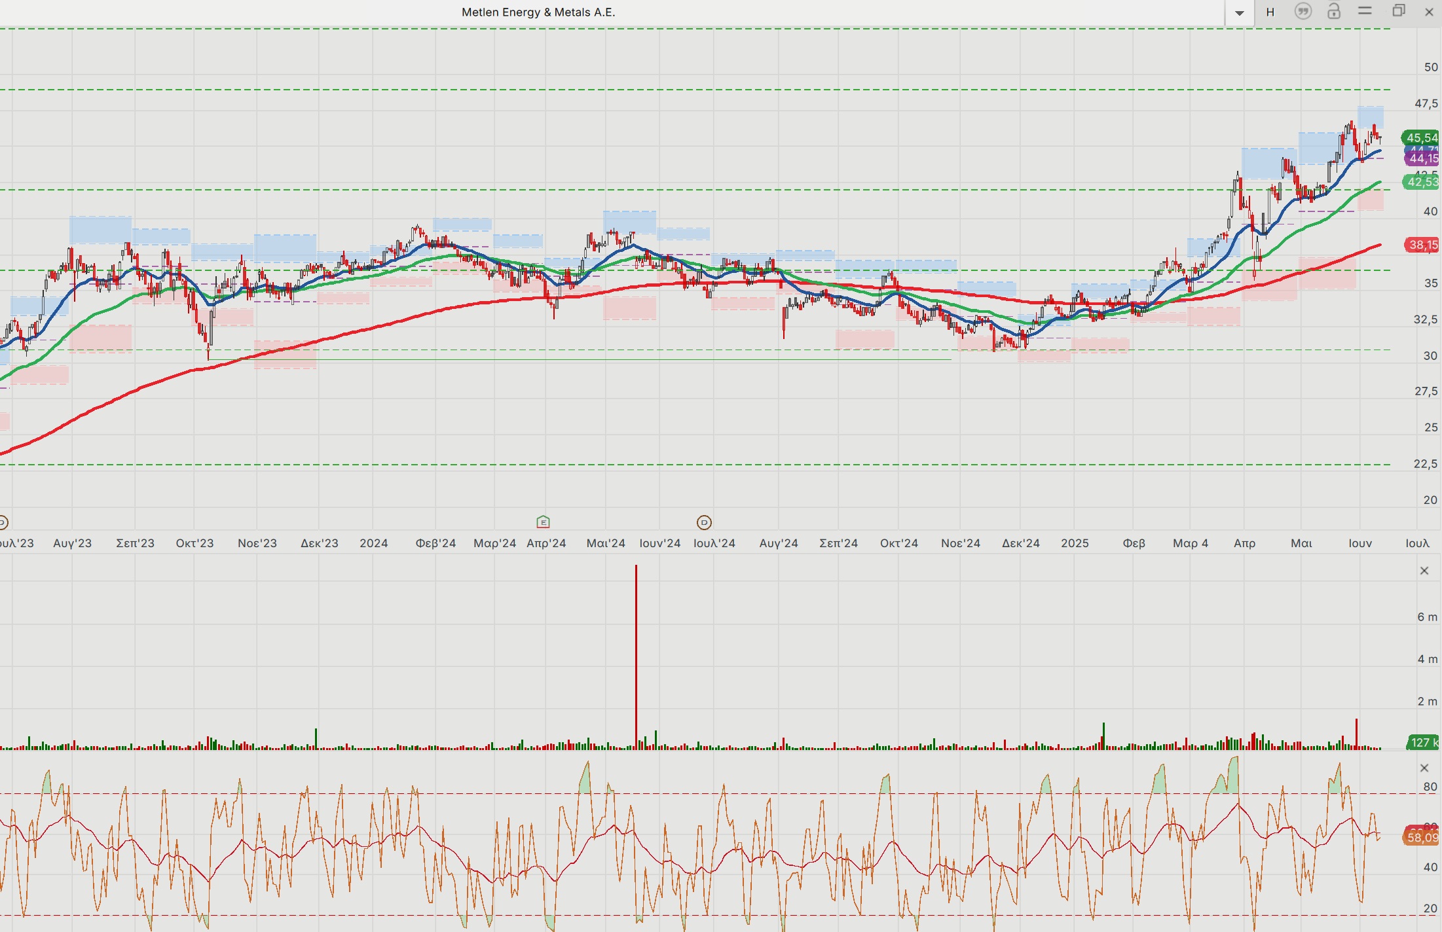Click the Μαι'24 date label
1442x932 pixels.
[606, 543]
